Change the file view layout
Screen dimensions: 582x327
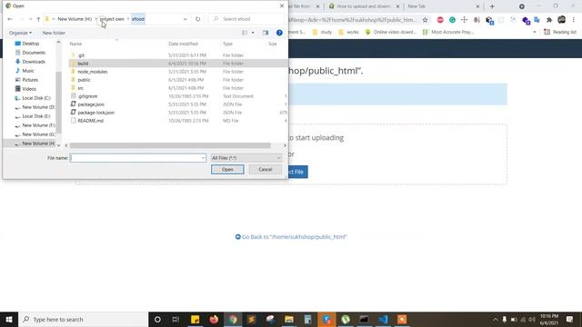point(245,33)
